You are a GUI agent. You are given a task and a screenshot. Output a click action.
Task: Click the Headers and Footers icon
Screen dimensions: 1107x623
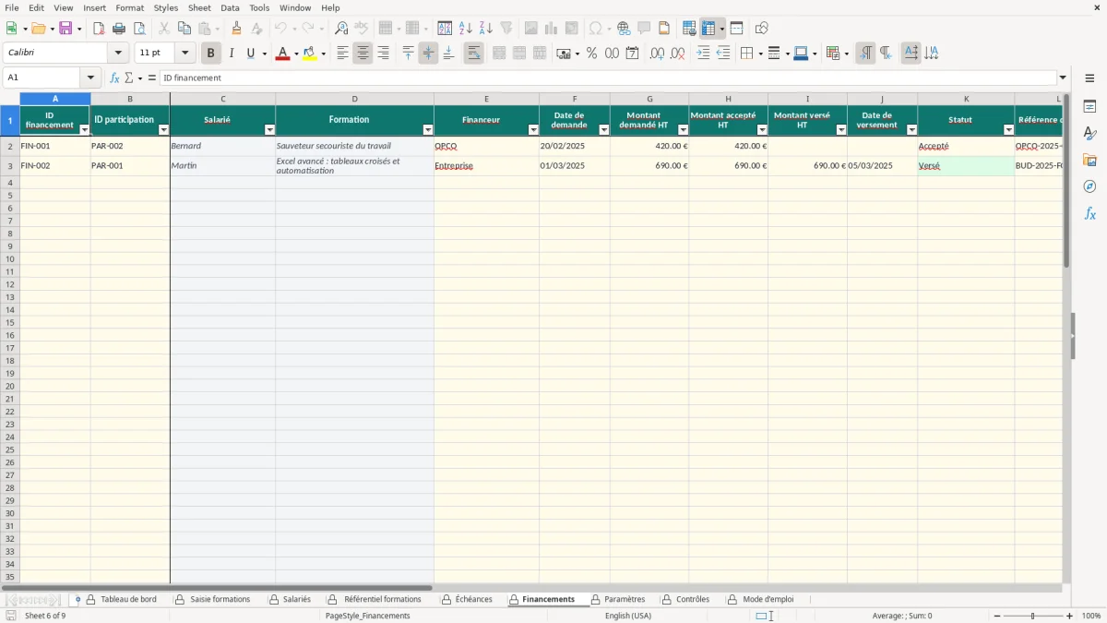[x=664, y=29]
